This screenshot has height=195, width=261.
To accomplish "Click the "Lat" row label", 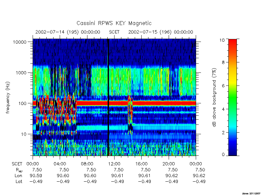I will tap(19, 181).
